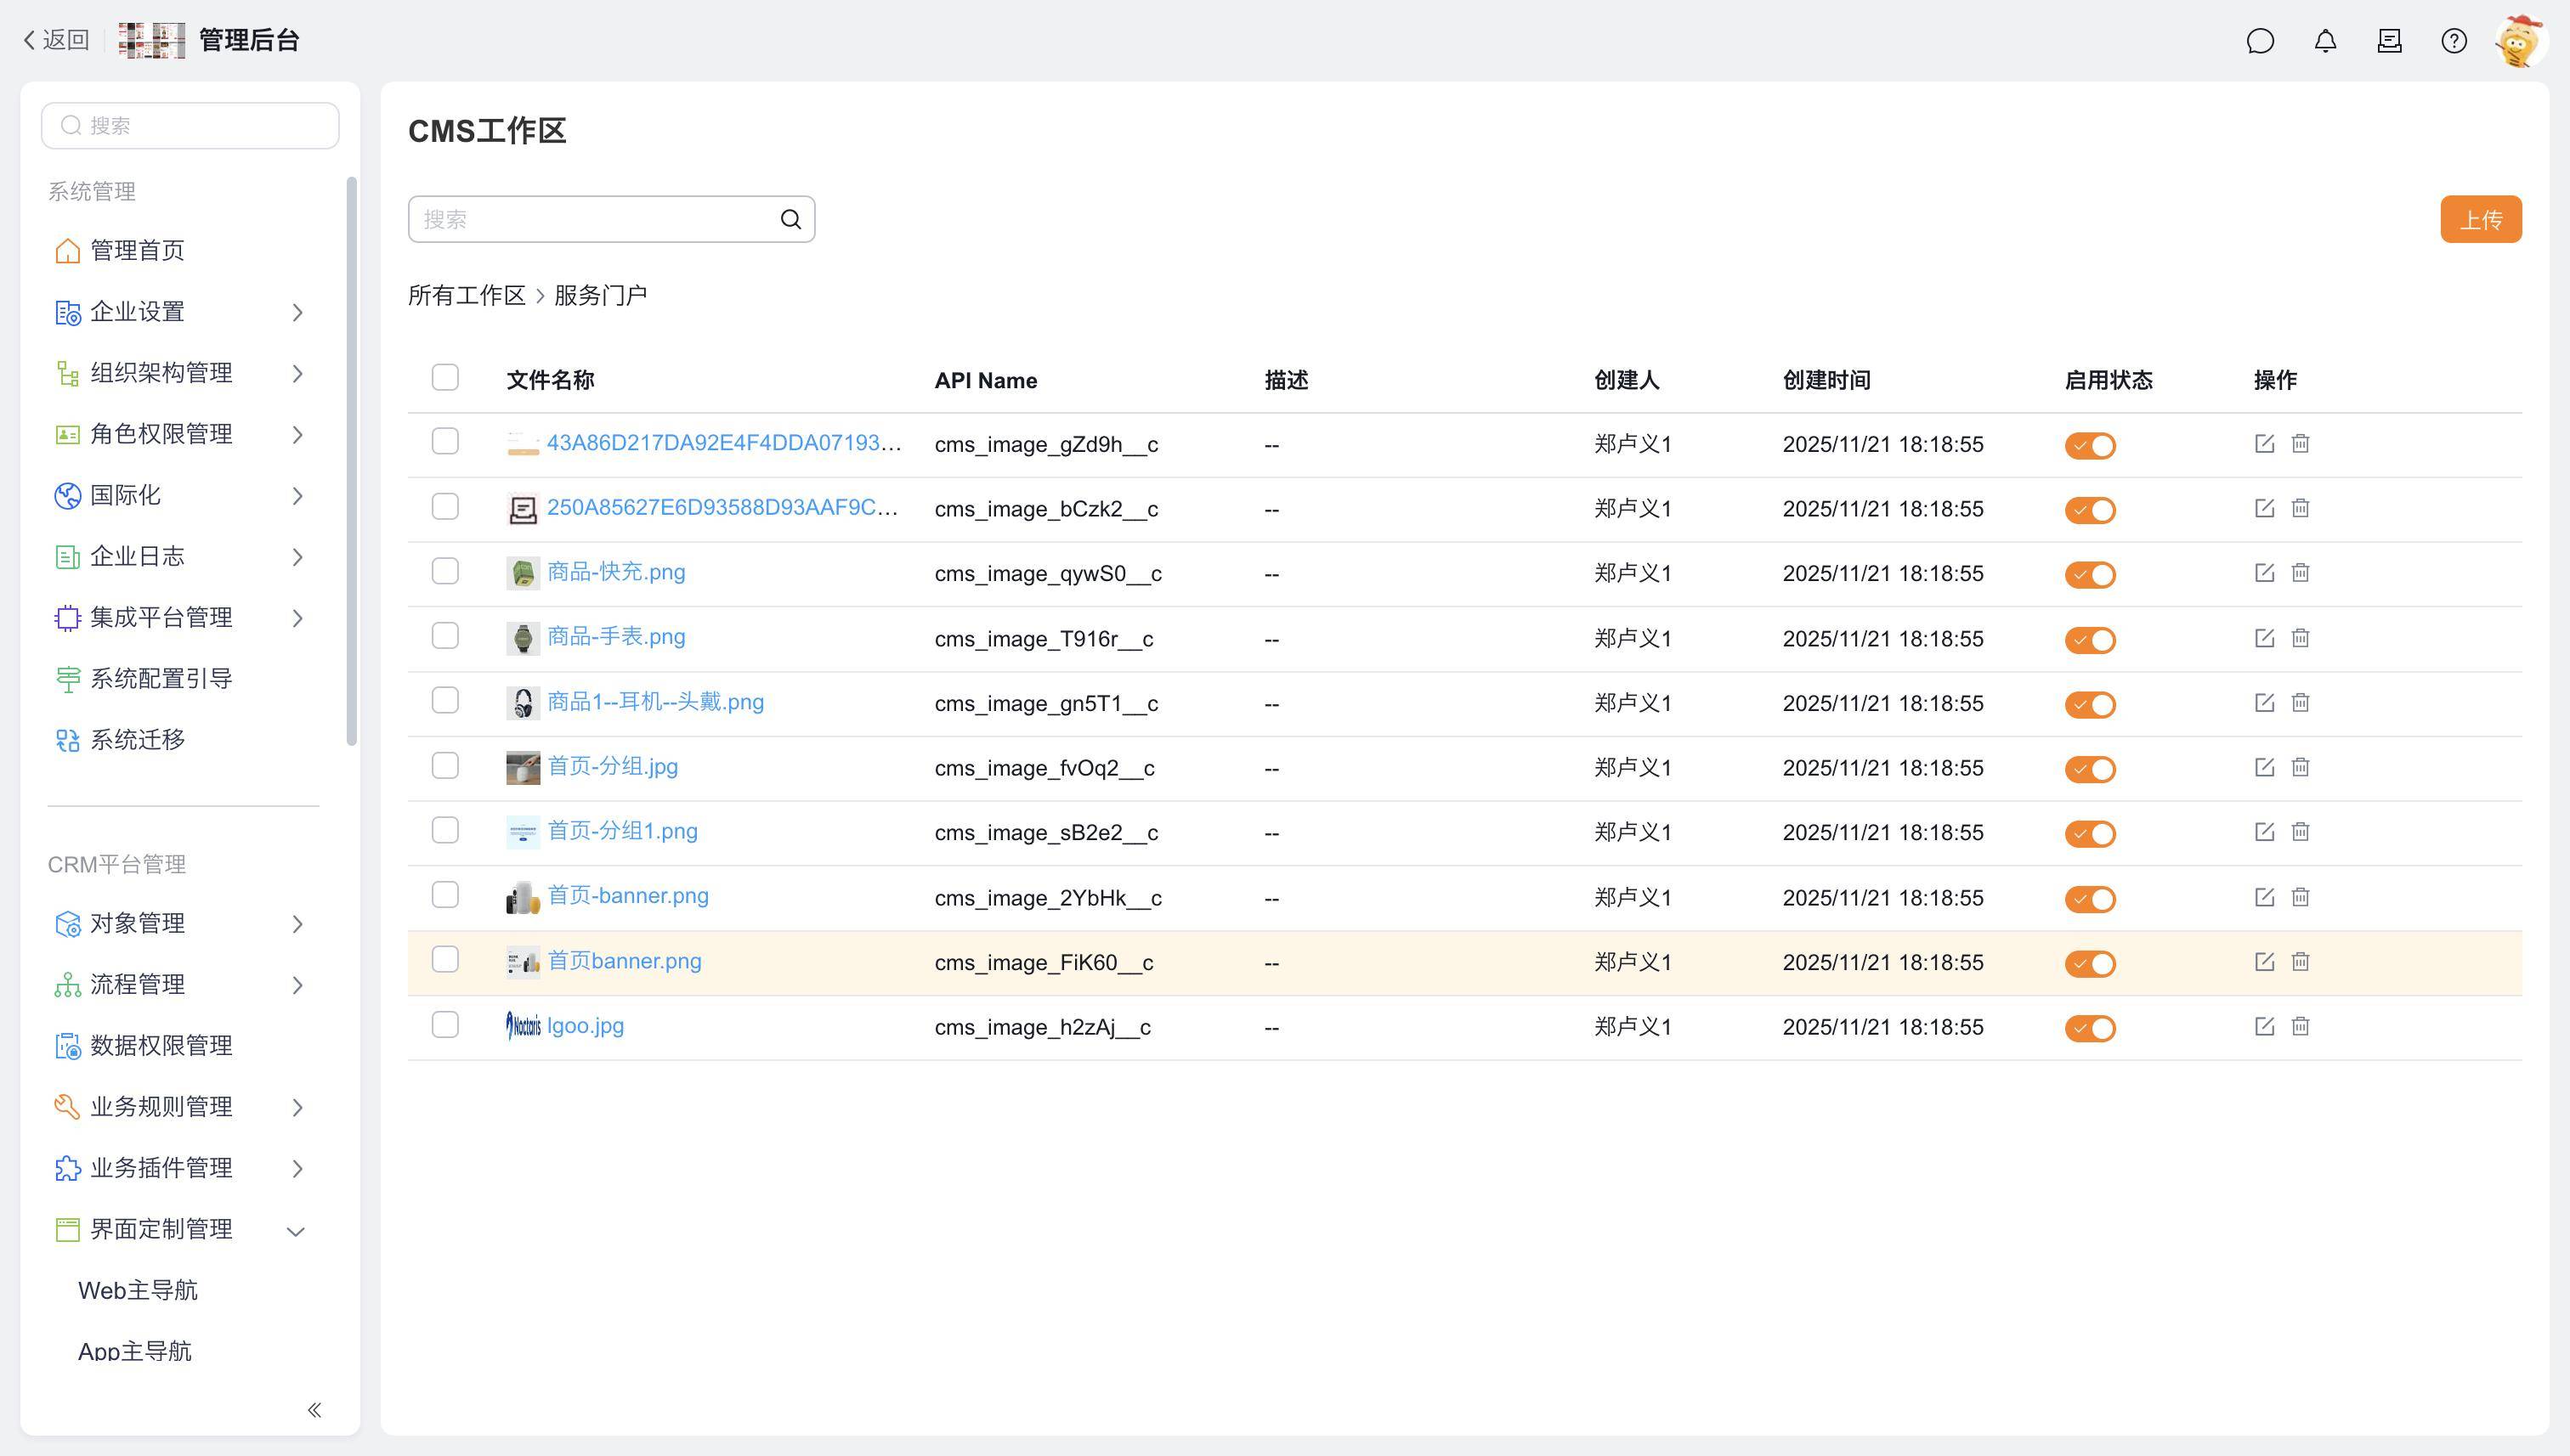Disable the toggle for 首页-分组.jpg
The image size is (2570, 1456).
point(2090,768)
